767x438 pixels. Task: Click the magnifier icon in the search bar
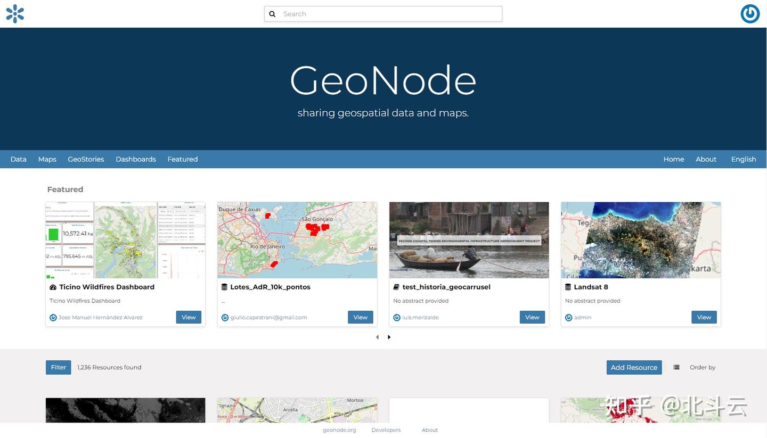click(x=272, y=14)
